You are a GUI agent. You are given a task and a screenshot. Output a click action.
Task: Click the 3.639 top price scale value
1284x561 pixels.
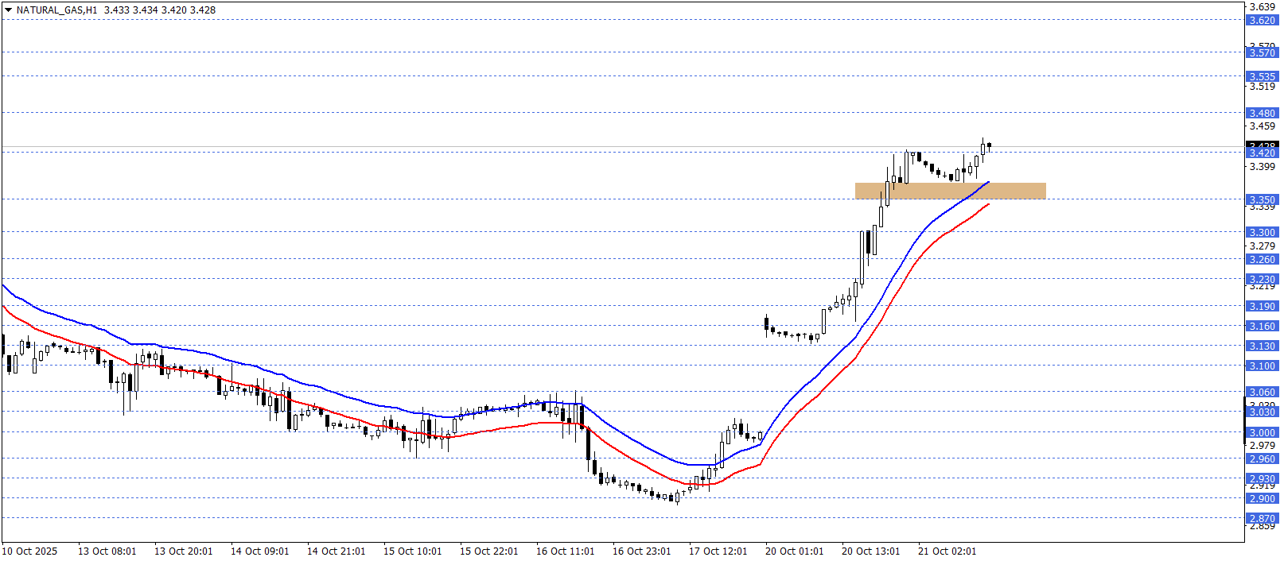click(x=1262, y=7)
